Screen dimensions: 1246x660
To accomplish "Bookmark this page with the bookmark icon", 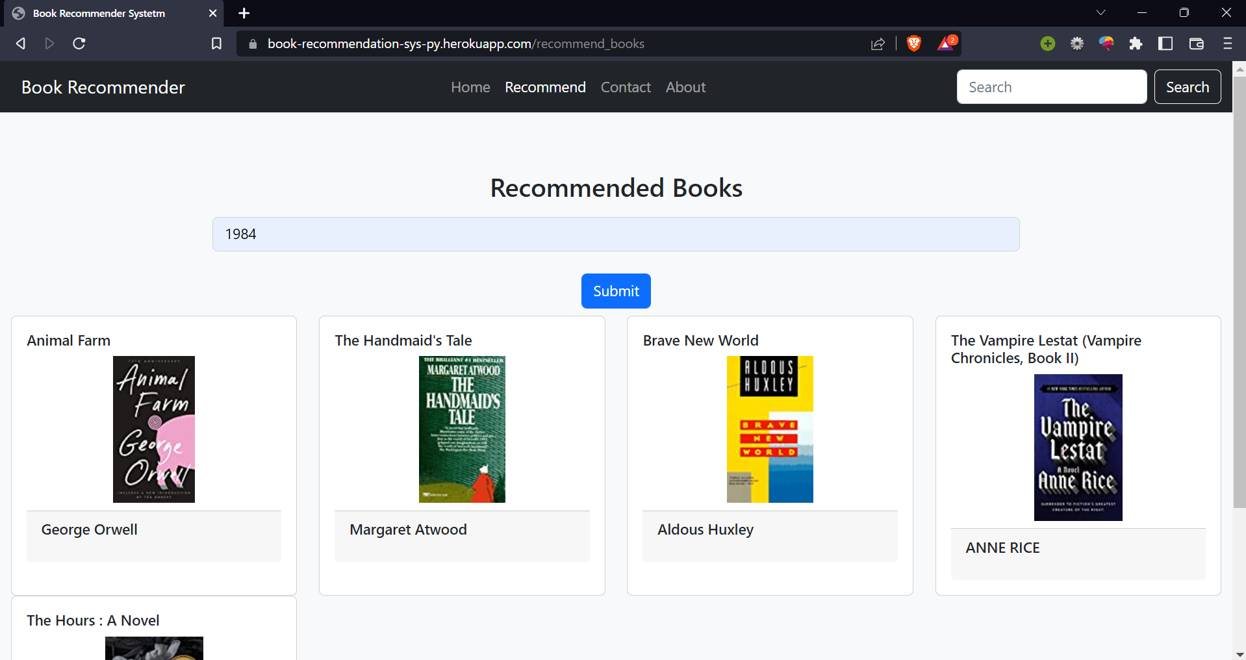I will click(x=216, y=44).
